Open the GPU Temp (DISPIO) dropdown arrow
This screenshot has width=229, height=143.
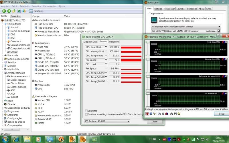pos(106,73)
